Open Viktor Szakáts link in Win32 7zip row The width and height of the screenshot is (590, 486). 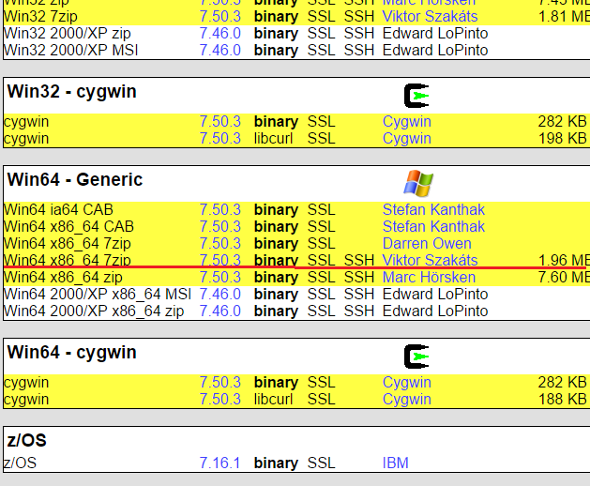tap(430, 17)
